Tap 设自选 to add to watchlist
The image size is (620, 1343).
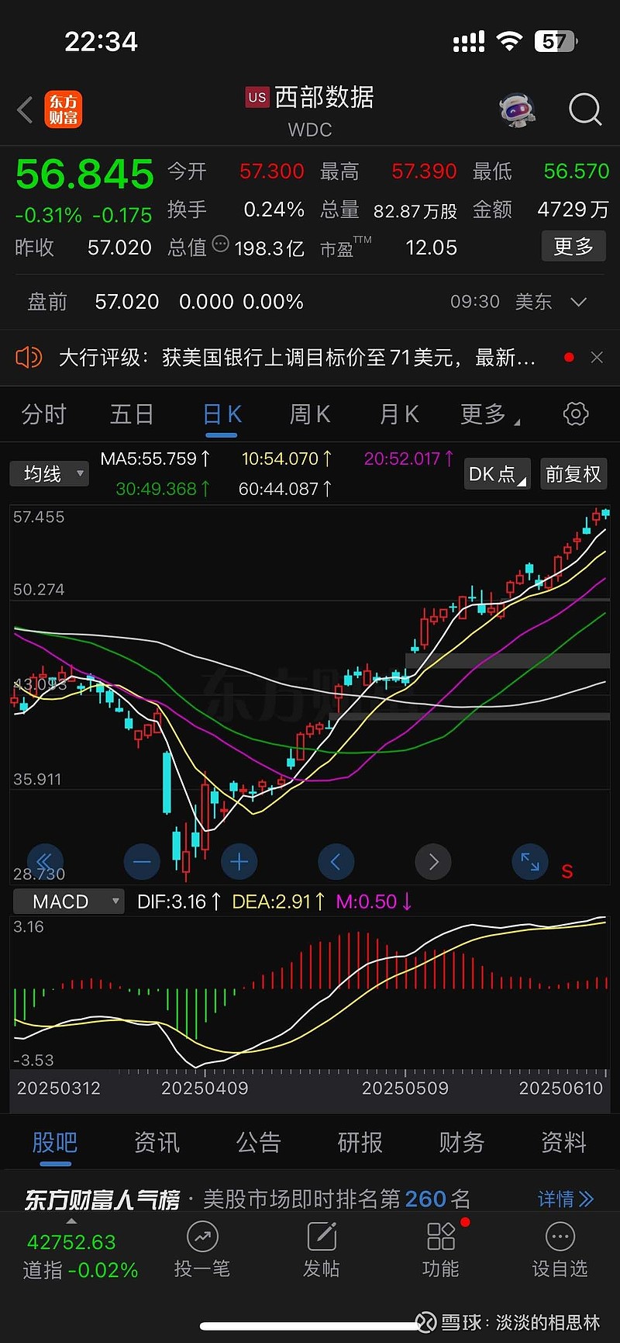point(560,1250)
